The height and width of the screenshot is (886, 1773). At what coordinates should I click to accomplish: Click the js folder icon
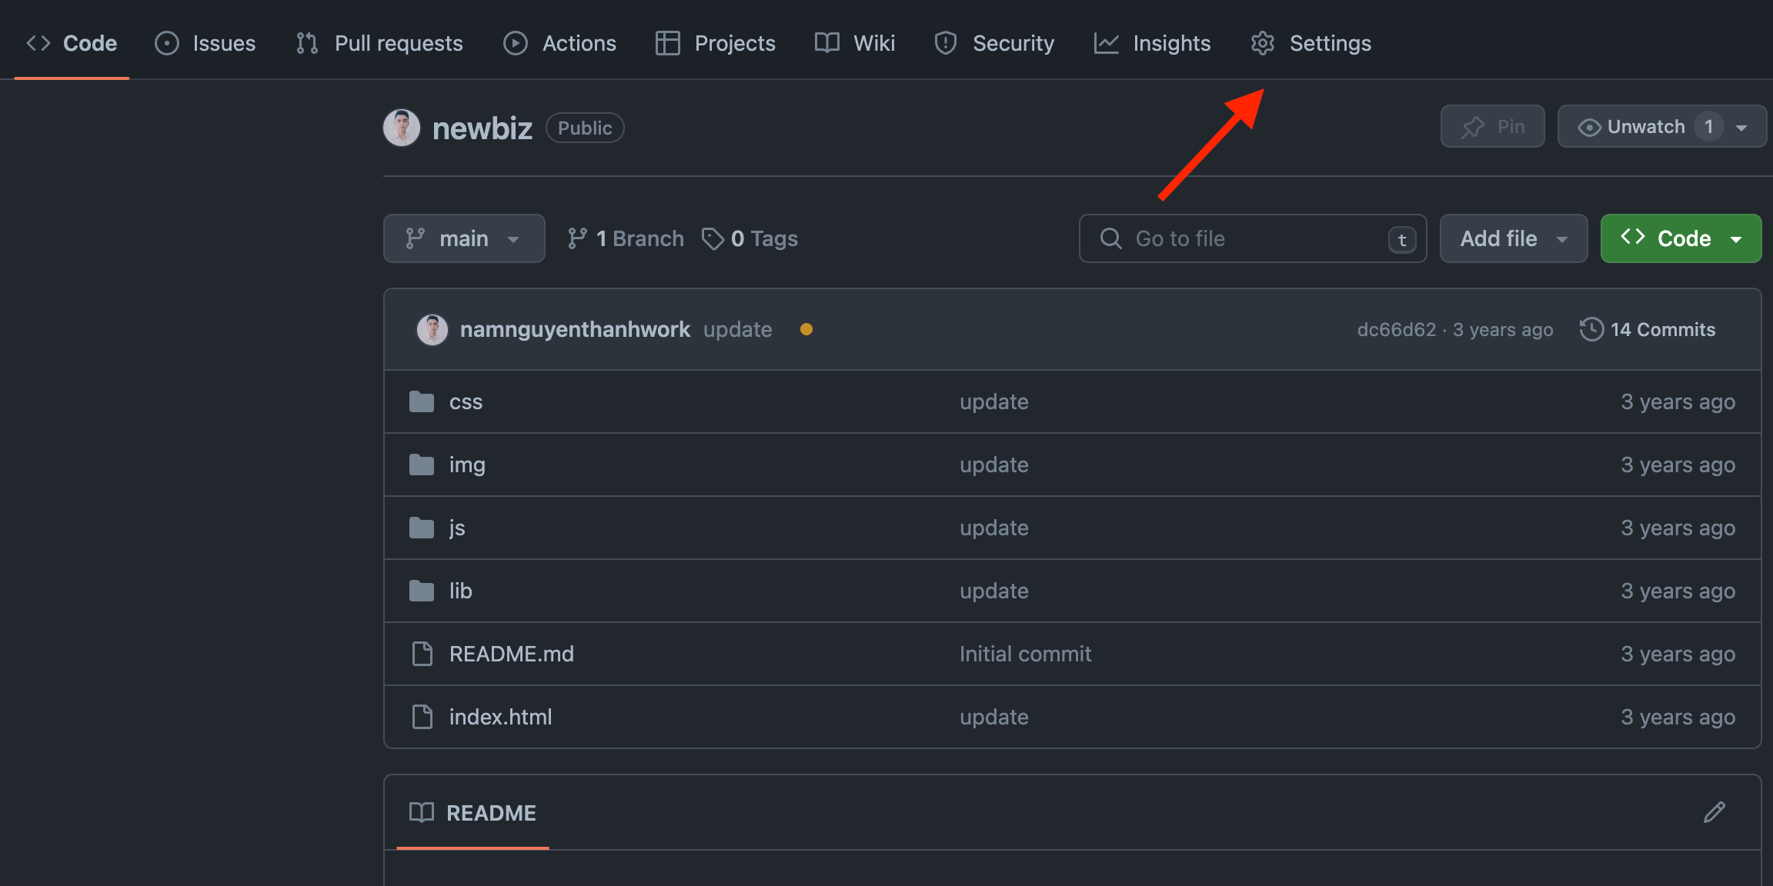pyautogui.click(x=422, y=528)
